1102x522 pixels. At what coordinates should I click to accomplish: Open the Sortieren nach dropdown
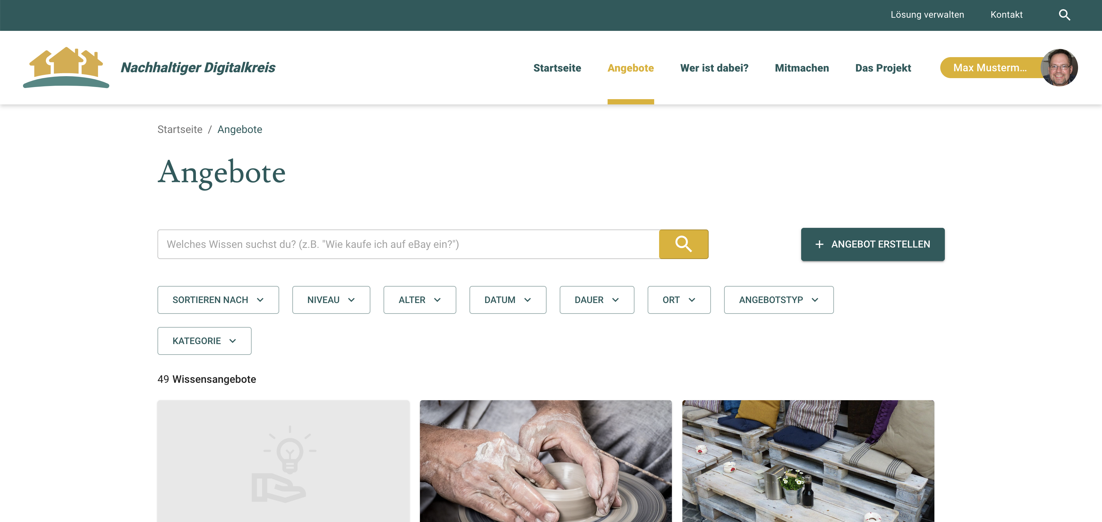(x=218, y=300)
